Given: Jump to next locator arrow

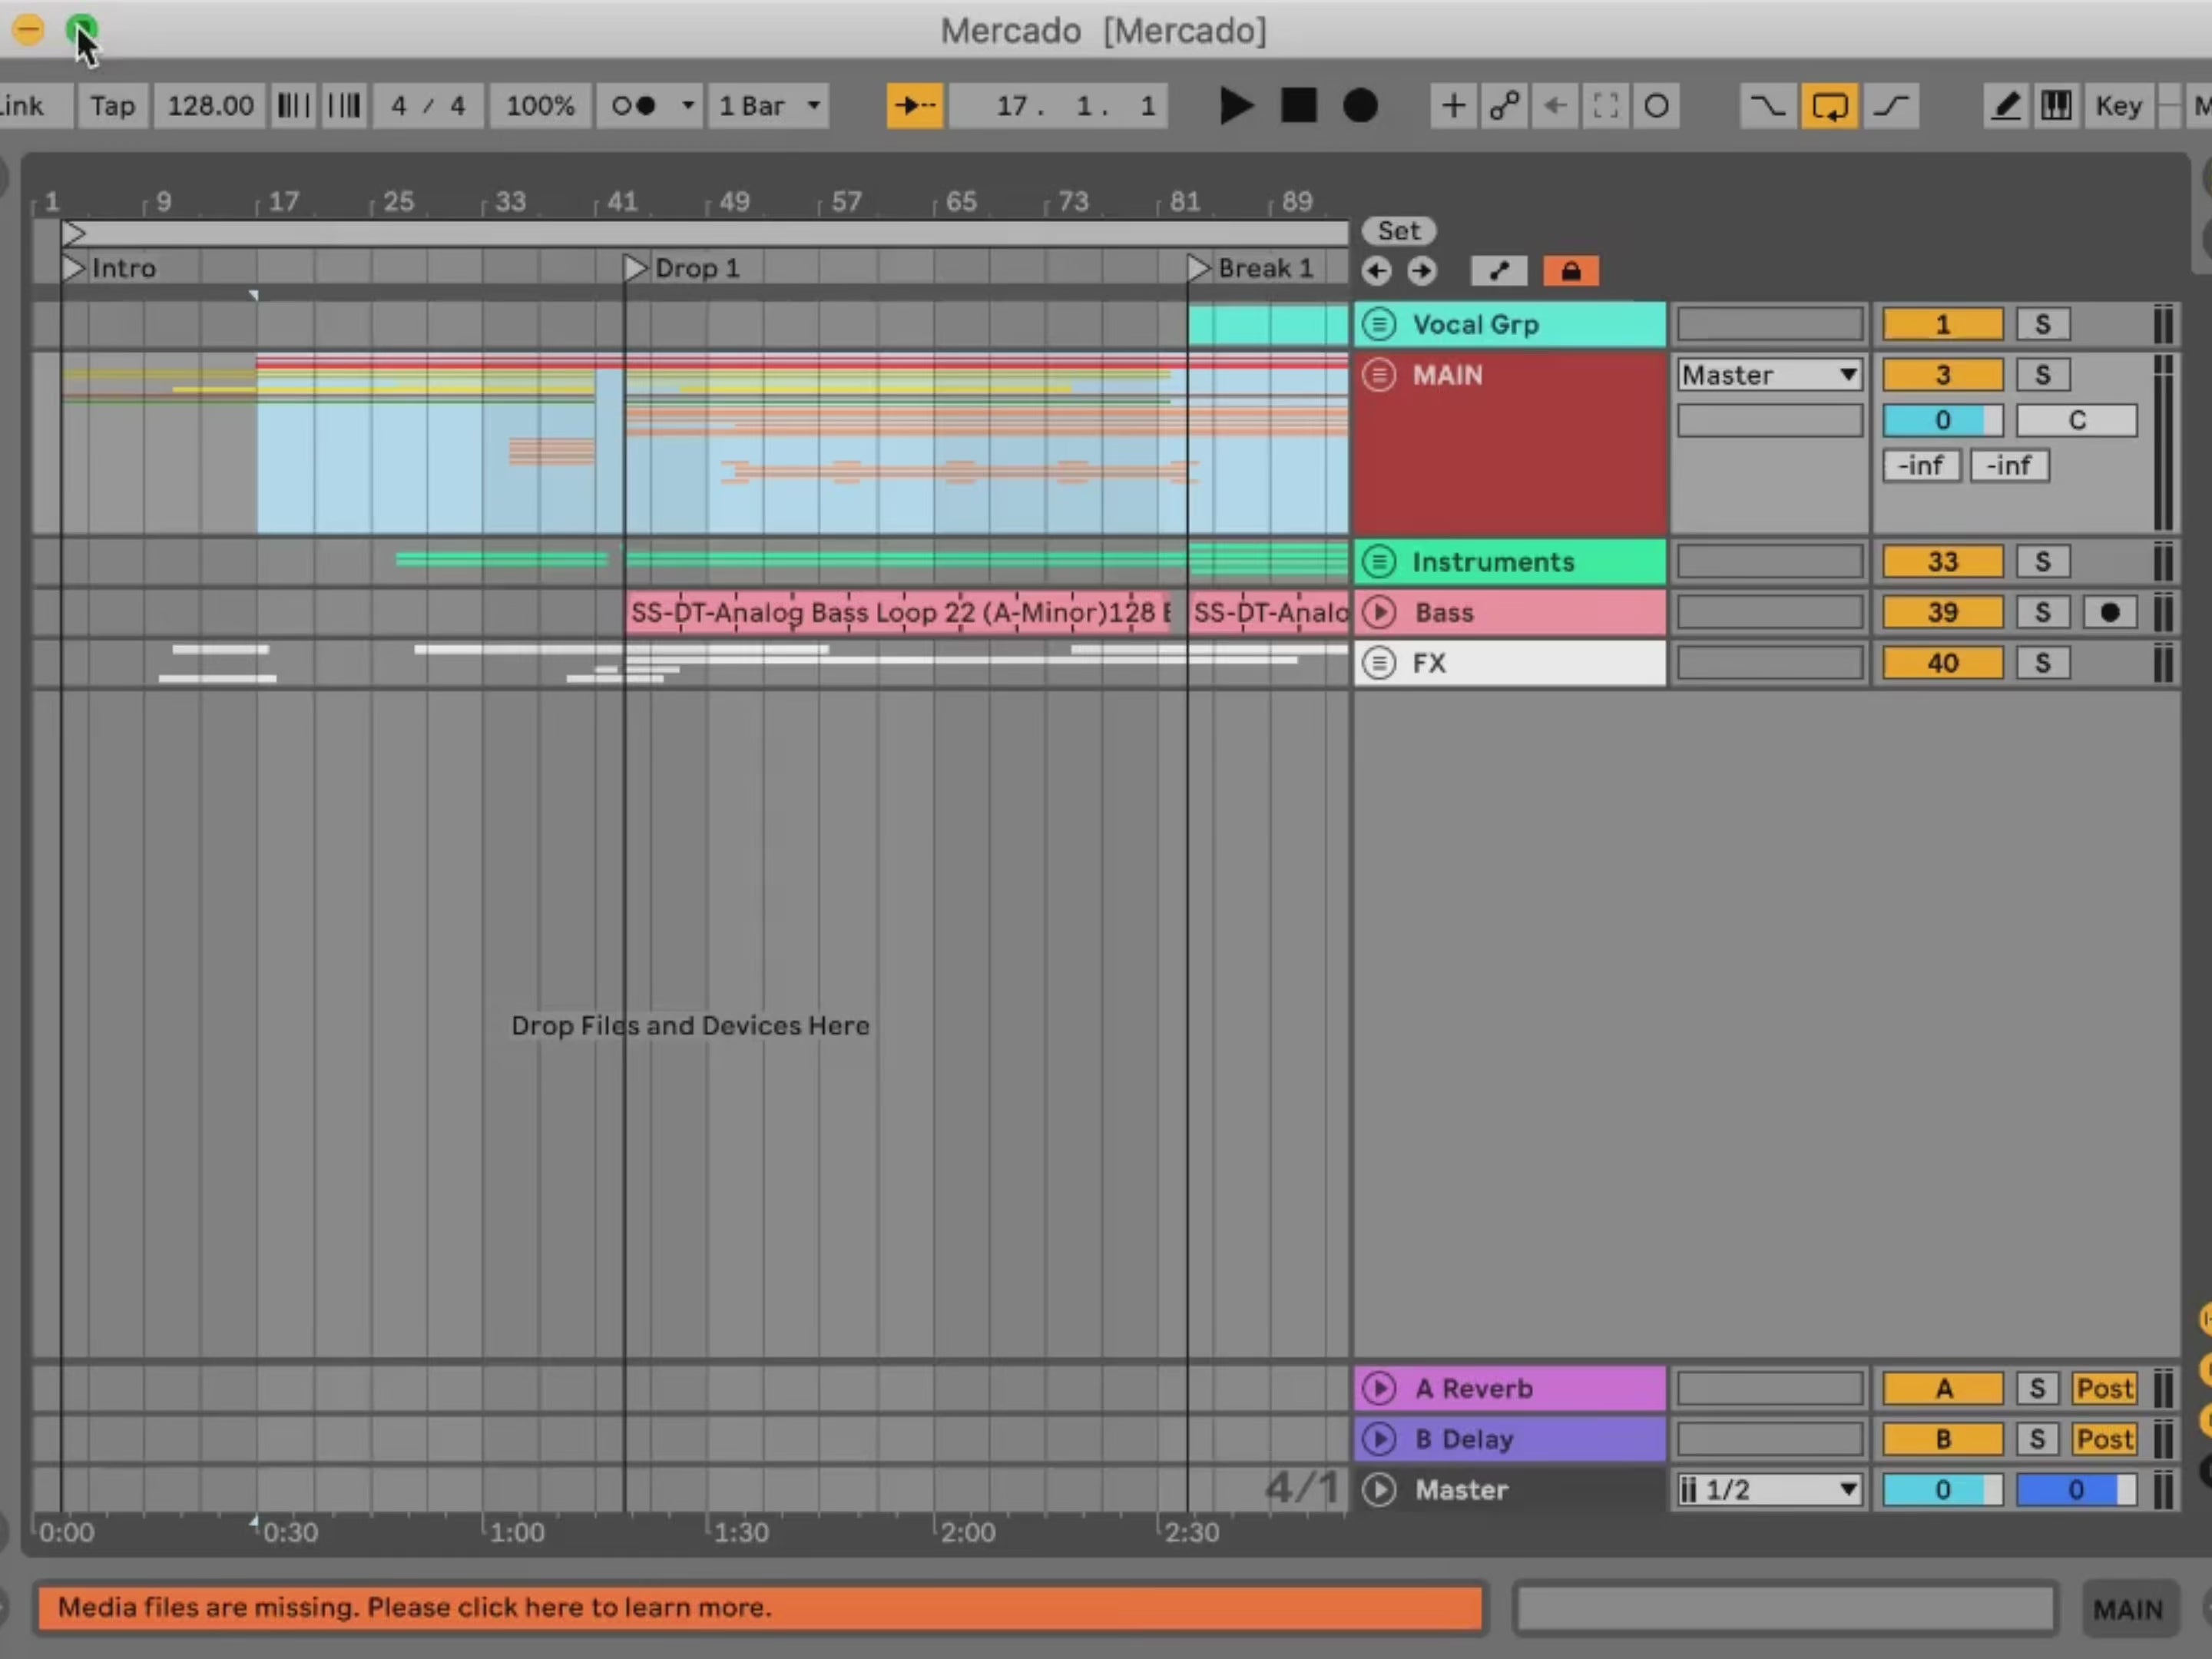Looking at the screenshot, I should pyautogui.click(x=1421, y=271).
